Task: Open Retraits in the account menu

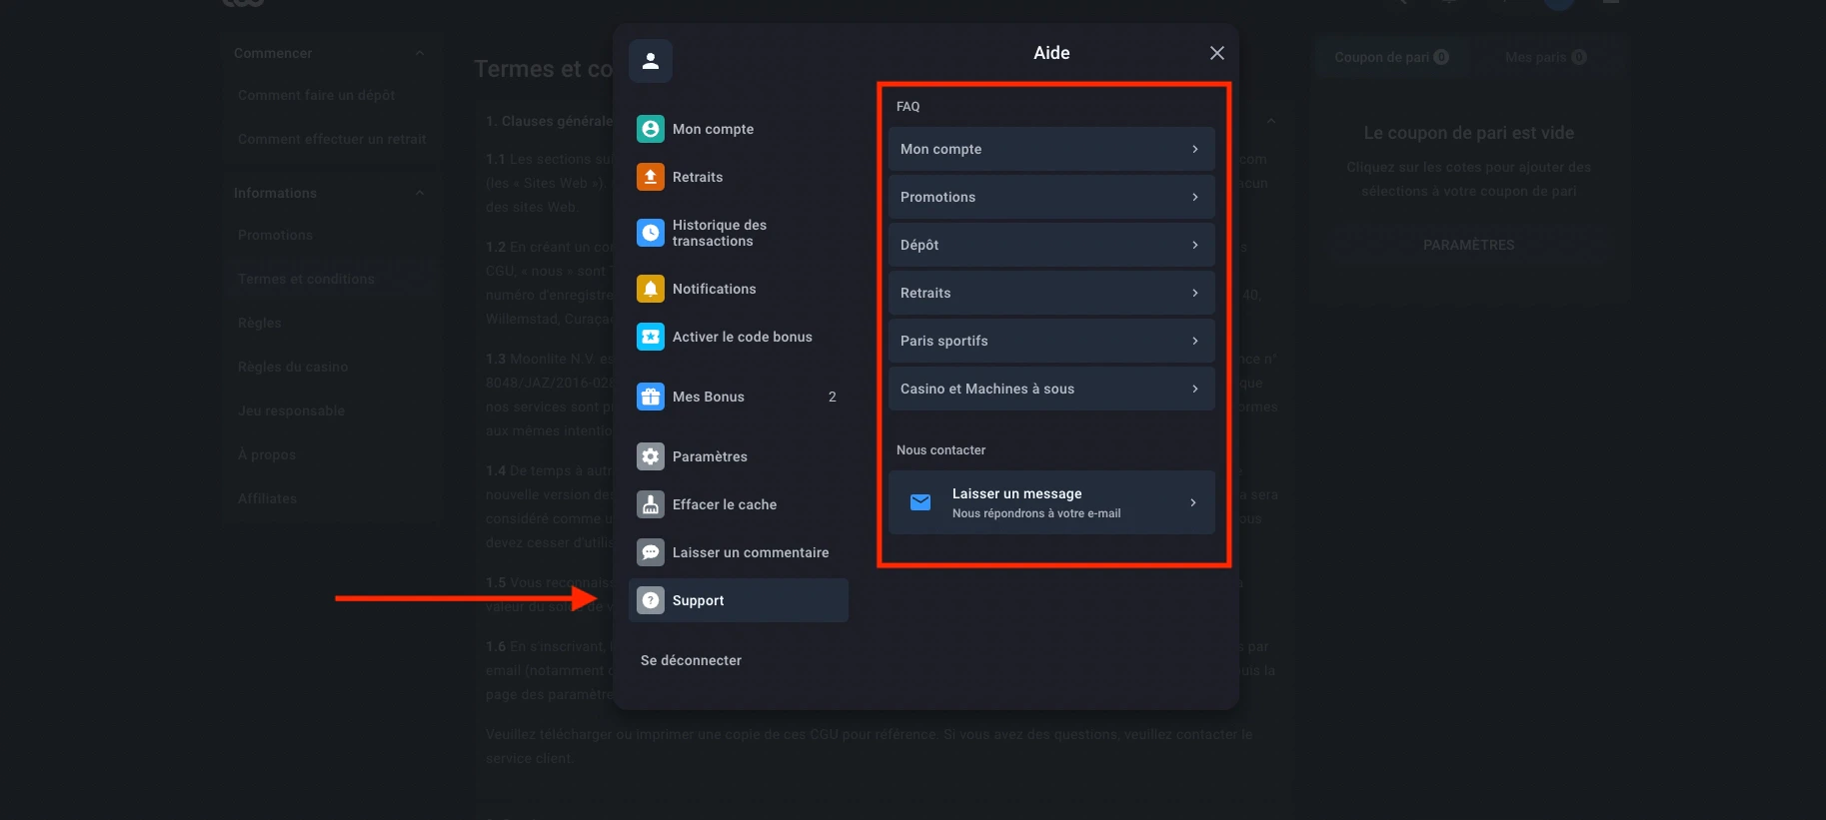Action: pyautogui.click(x=739, y=177)
